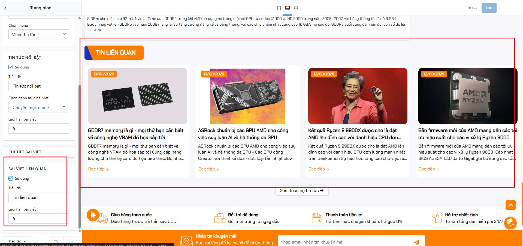Click the Ryzen 9 9900X card excerpt text
Screen dimensions: 523x246
358,152
